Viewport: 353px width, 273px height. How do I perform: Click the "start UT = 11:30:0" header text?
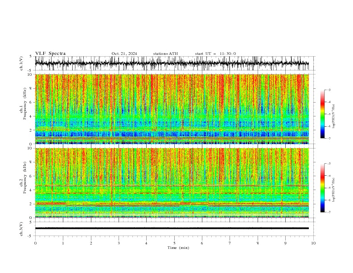tap(215, 54)
